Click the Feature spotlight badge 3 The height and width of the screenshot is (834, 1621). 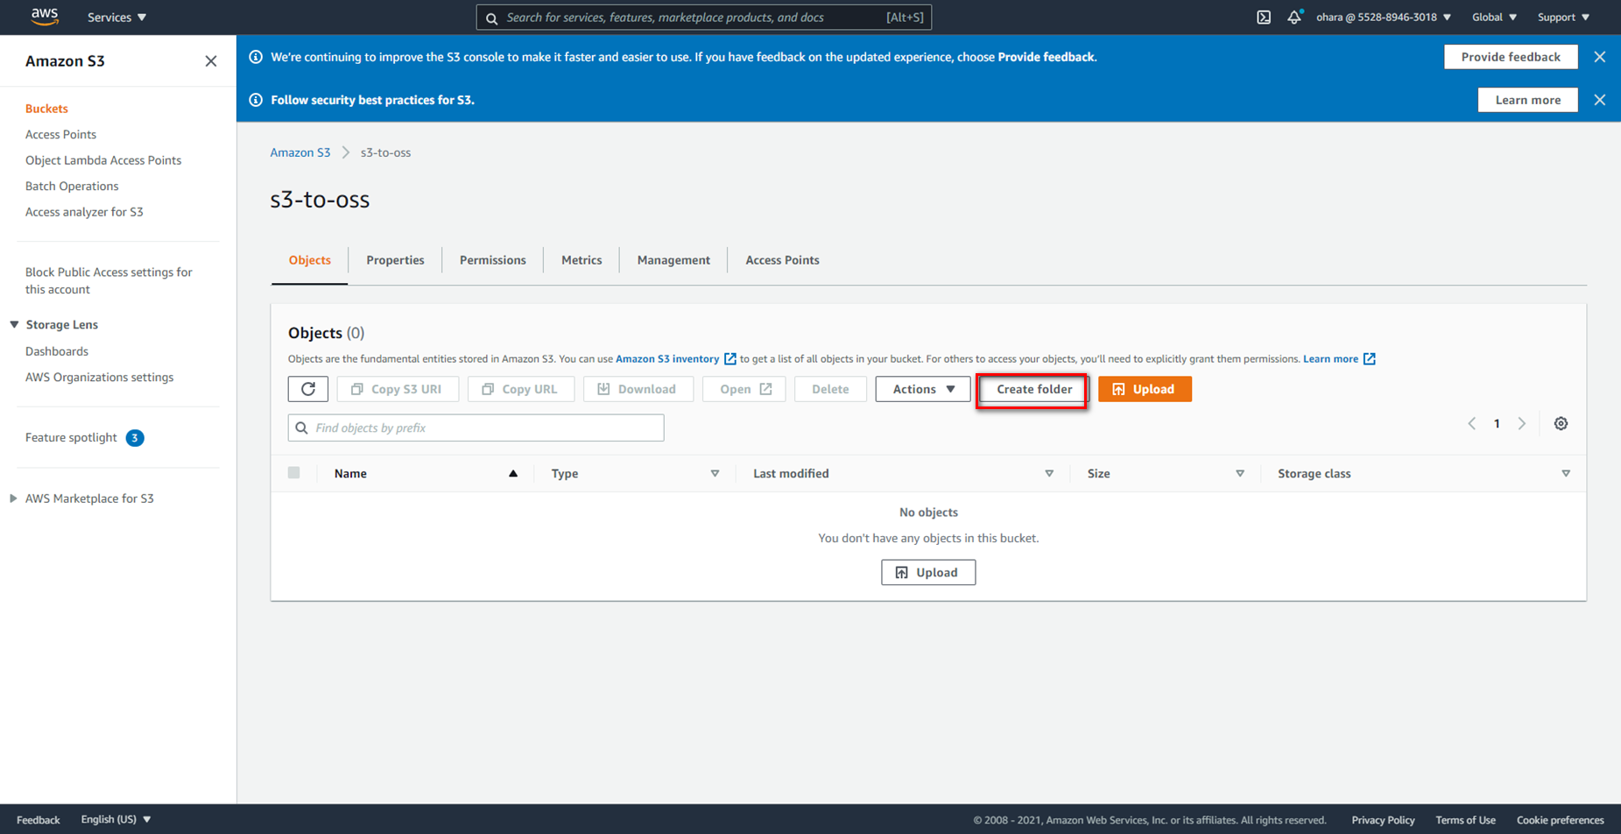pyautogui.click(x=135, y=438)
